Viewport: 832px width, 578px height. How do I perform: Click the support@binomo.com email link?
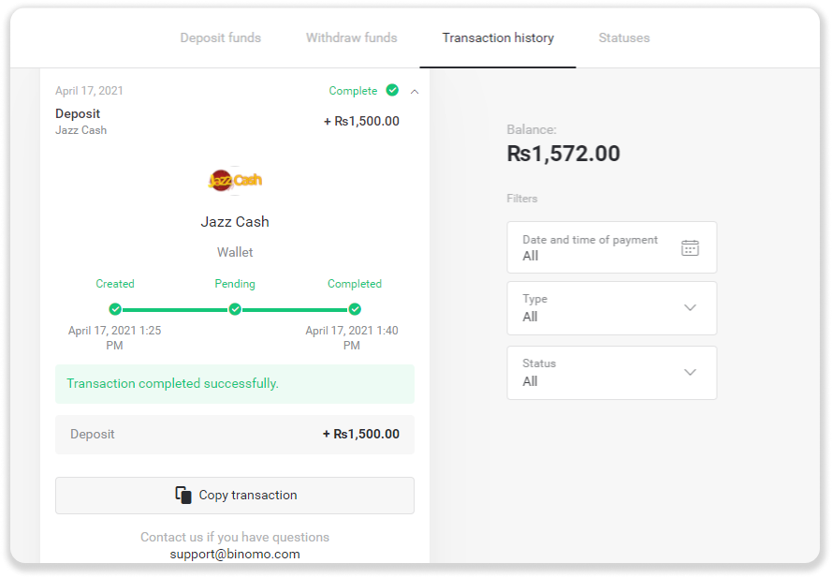tap(235, 554)
